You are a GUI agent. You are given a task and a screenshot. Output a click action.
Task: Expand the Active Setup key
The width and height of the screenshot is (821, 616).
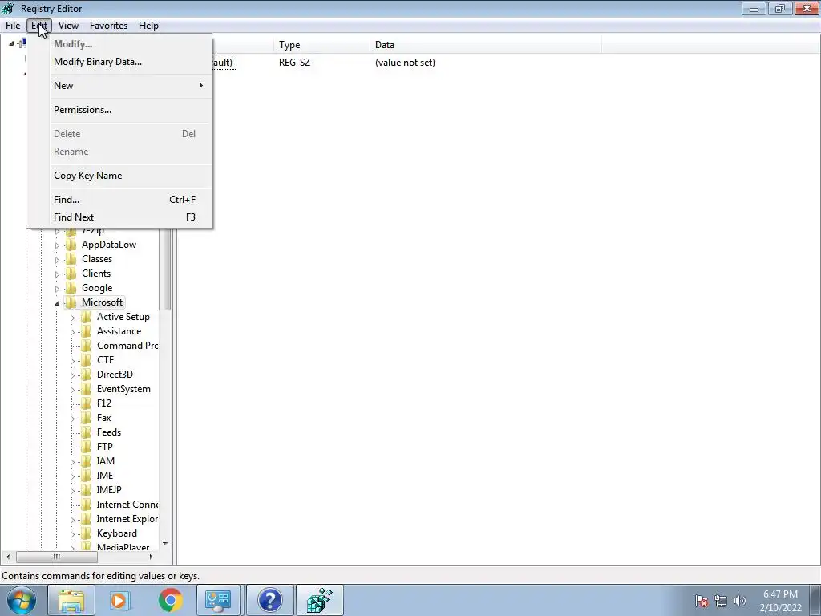click(x=72, y=318)
